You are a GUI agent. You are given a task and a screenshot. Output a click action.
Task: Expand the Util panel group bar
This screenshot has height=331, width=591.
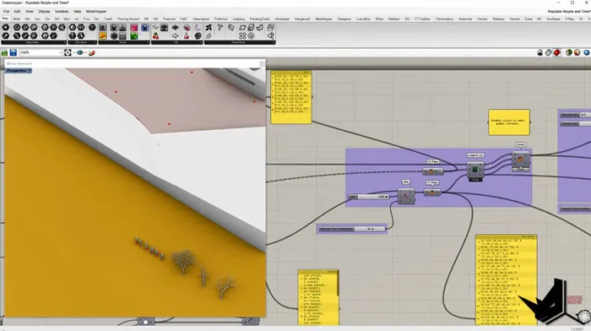(x=176, y=42)
